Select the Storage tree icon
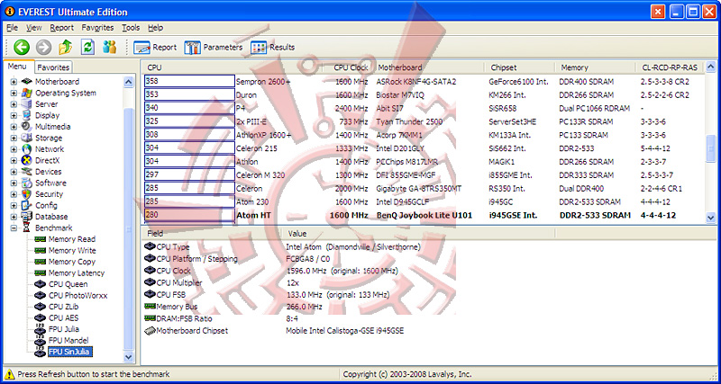This screenshot has width=721, height=384. tap(27, 138)
